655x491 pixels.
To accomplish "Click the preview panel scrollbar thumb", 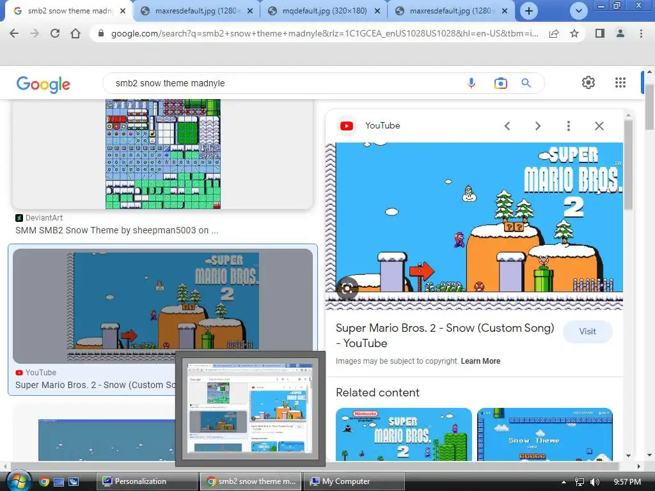I will point(628,164).
